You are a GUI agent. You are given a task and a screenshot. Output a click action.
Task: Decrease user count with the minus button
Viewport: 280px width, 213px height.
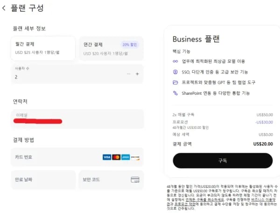[x=129, y=74]
